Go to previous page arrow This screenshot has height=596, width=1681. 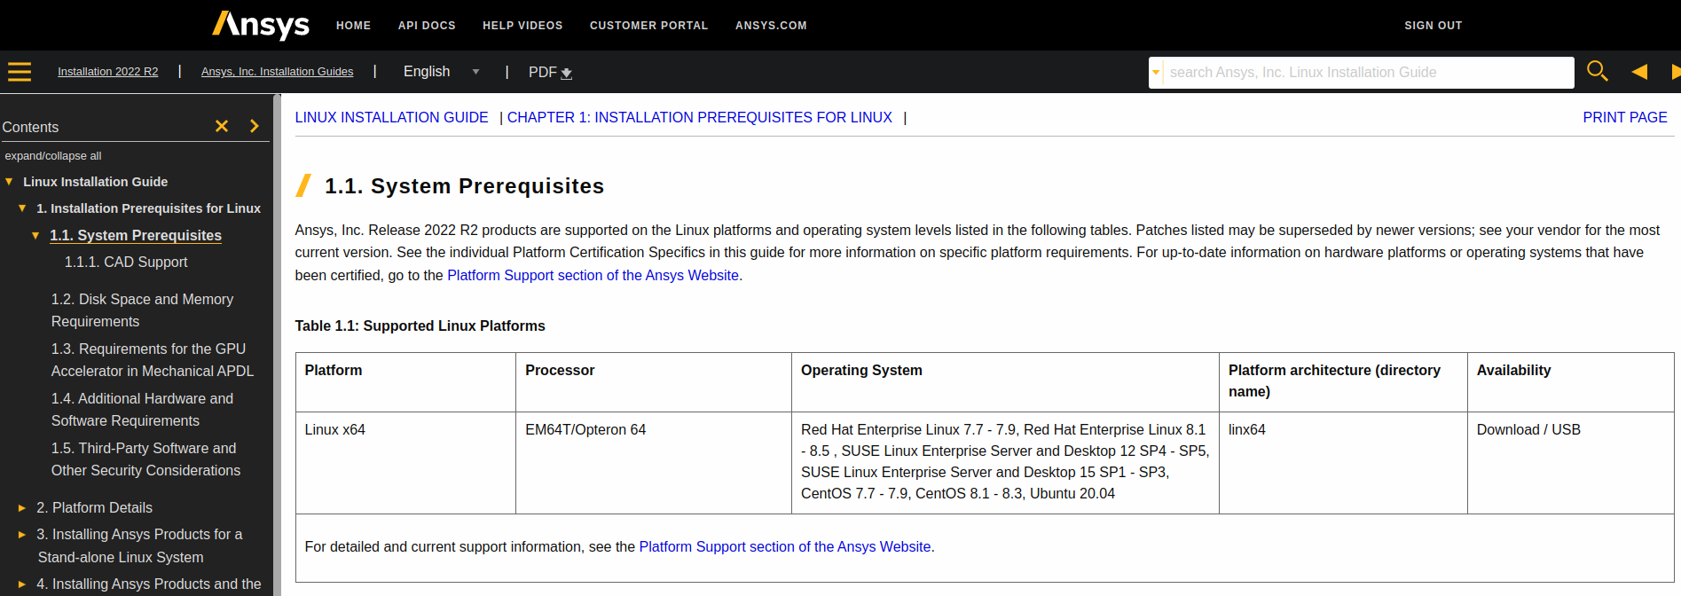point(1639,72)
